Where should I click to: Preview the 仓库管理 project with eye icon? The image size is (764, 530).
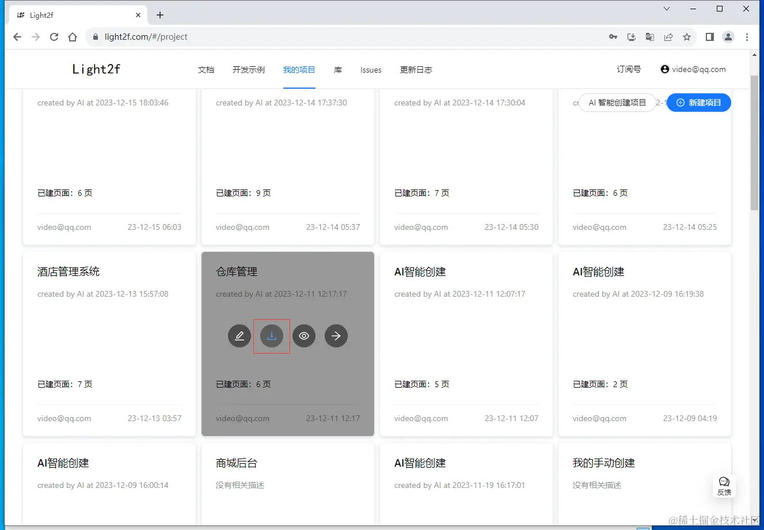coord(304,336)
